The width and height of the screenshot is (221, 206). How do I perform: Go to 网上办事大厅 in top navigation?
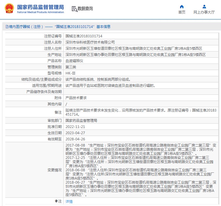tap(204, 12)
